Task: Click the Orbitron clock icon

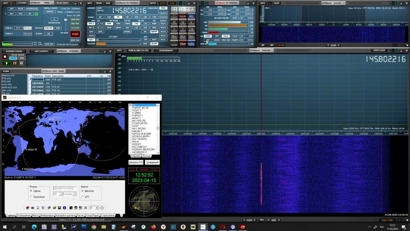Action: coord(102,208)
